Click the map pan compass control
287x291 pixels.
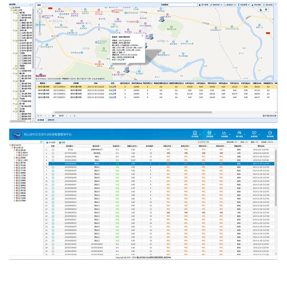click(x=40, y=11)
